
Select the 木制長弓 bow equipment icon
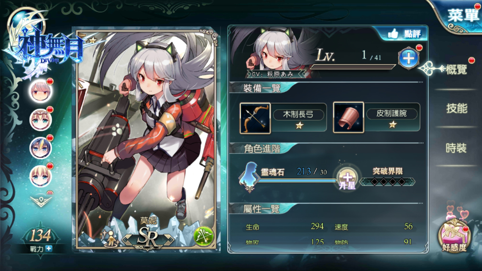tap(255, 118)
